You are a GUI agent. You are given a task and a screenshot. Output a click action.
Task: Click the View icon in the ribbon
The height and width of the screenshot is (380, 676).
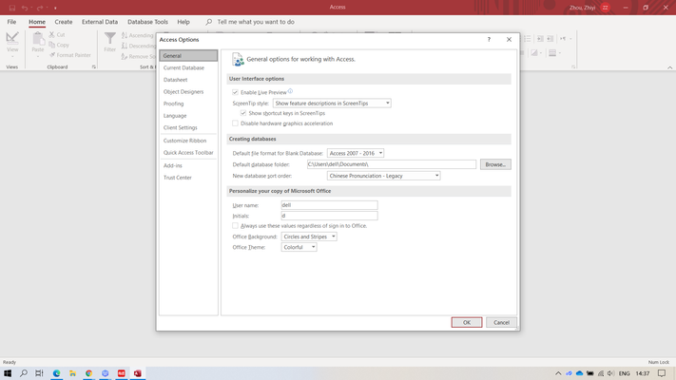(12, 38)
